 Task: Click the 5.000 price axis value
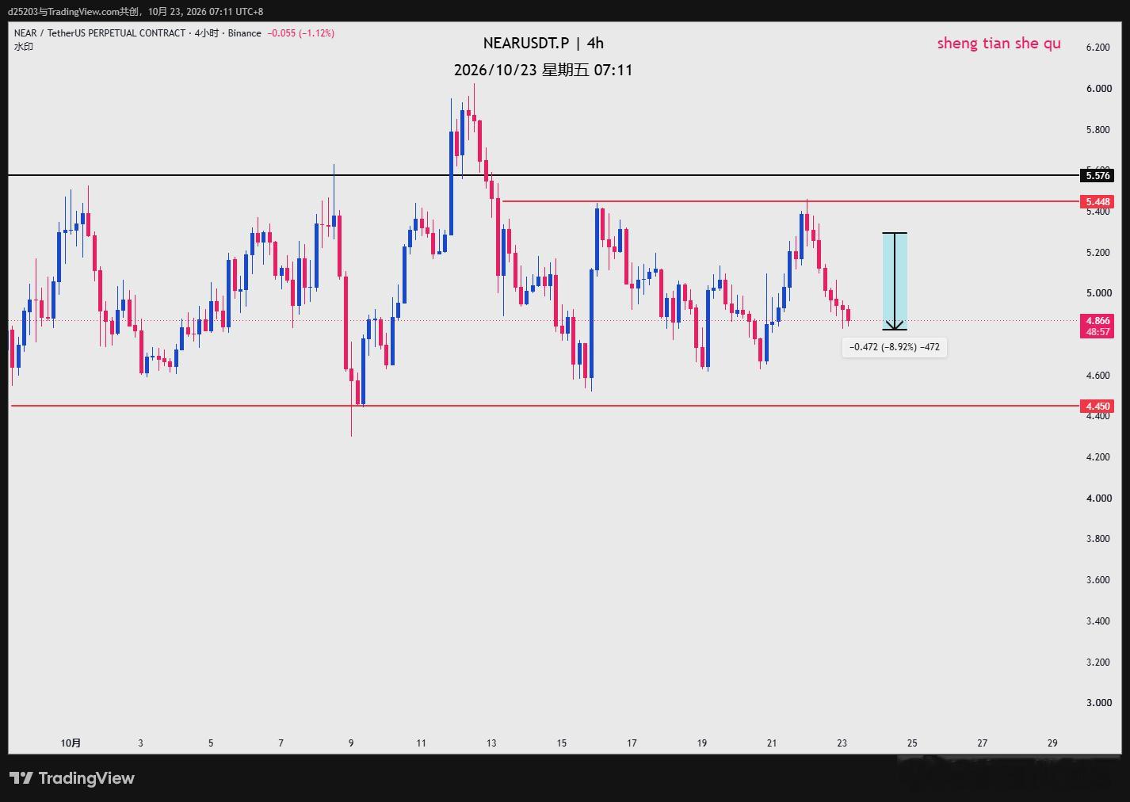1098,293
